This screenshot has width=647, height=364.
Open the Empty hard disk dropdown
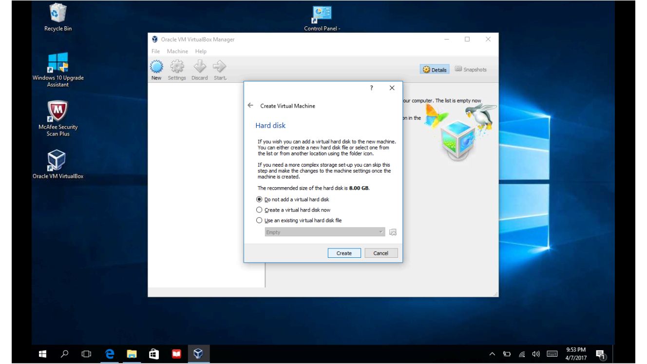(381, 232)
